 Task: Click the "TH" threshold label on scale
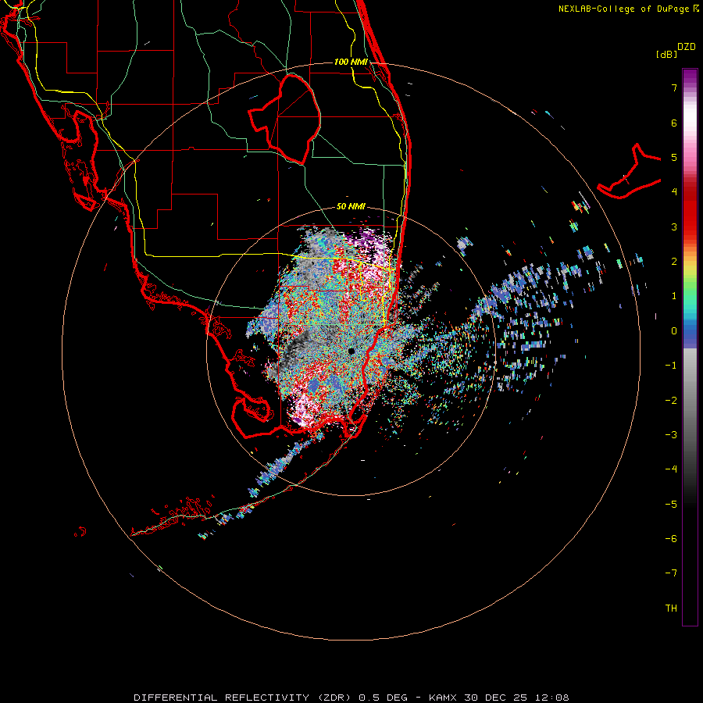click(x=671, y=608)
